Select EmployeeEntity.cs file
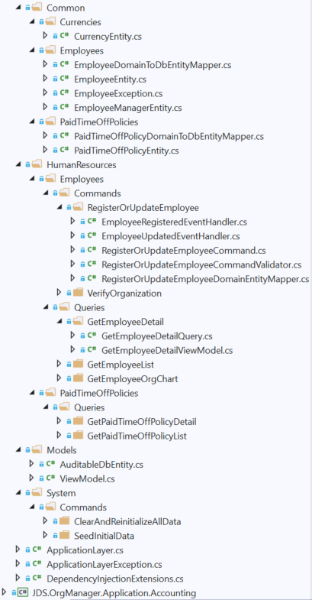 pyautogui.click(x=110, y=79)
